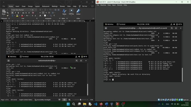Toggle Underline formatting in Word ribbon
Screen dimensions: 191x107
point(18,13)
